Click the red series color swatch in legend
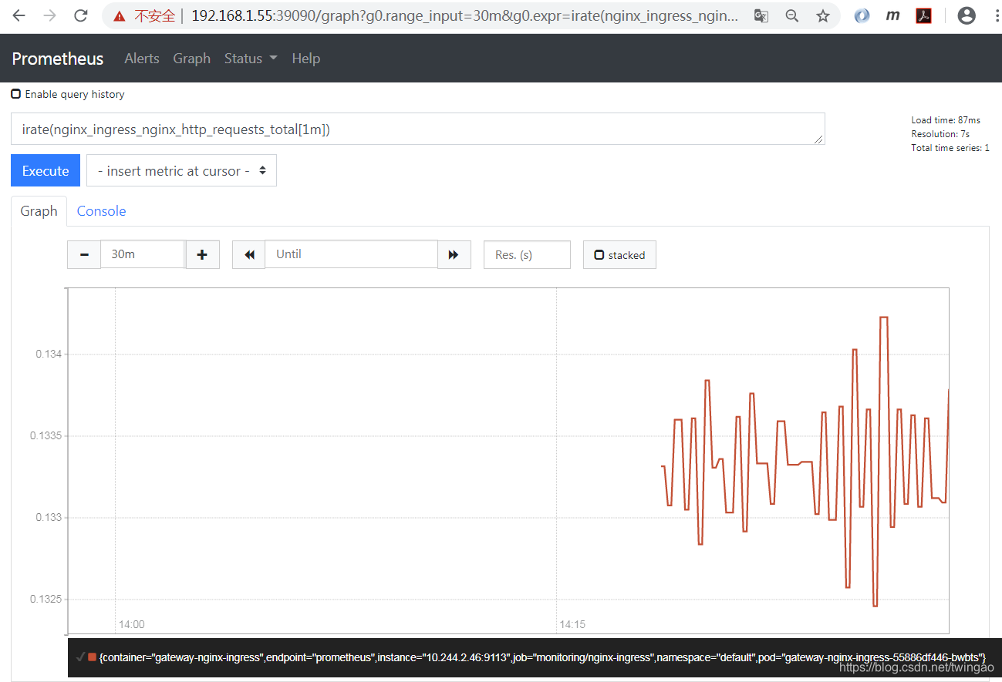 [92, 657]
